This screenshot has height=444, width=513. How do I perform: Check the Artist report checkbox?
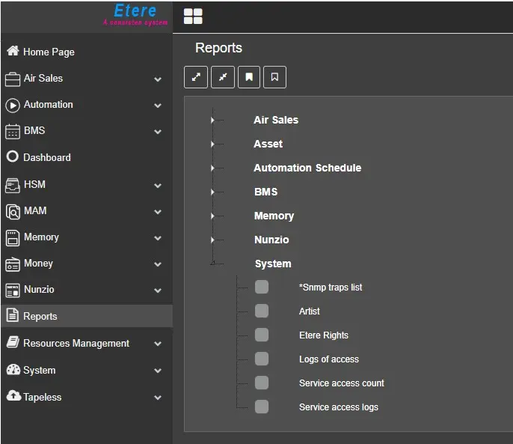(262, 311)
